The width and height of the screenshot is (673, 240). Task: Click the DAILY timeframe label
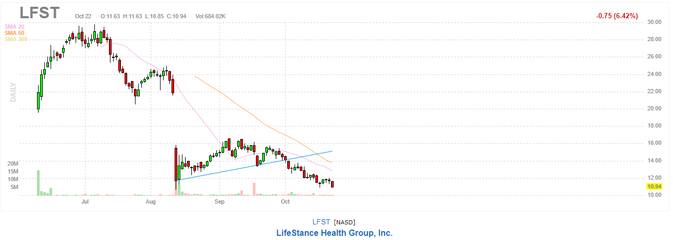(x=14, y=92)
